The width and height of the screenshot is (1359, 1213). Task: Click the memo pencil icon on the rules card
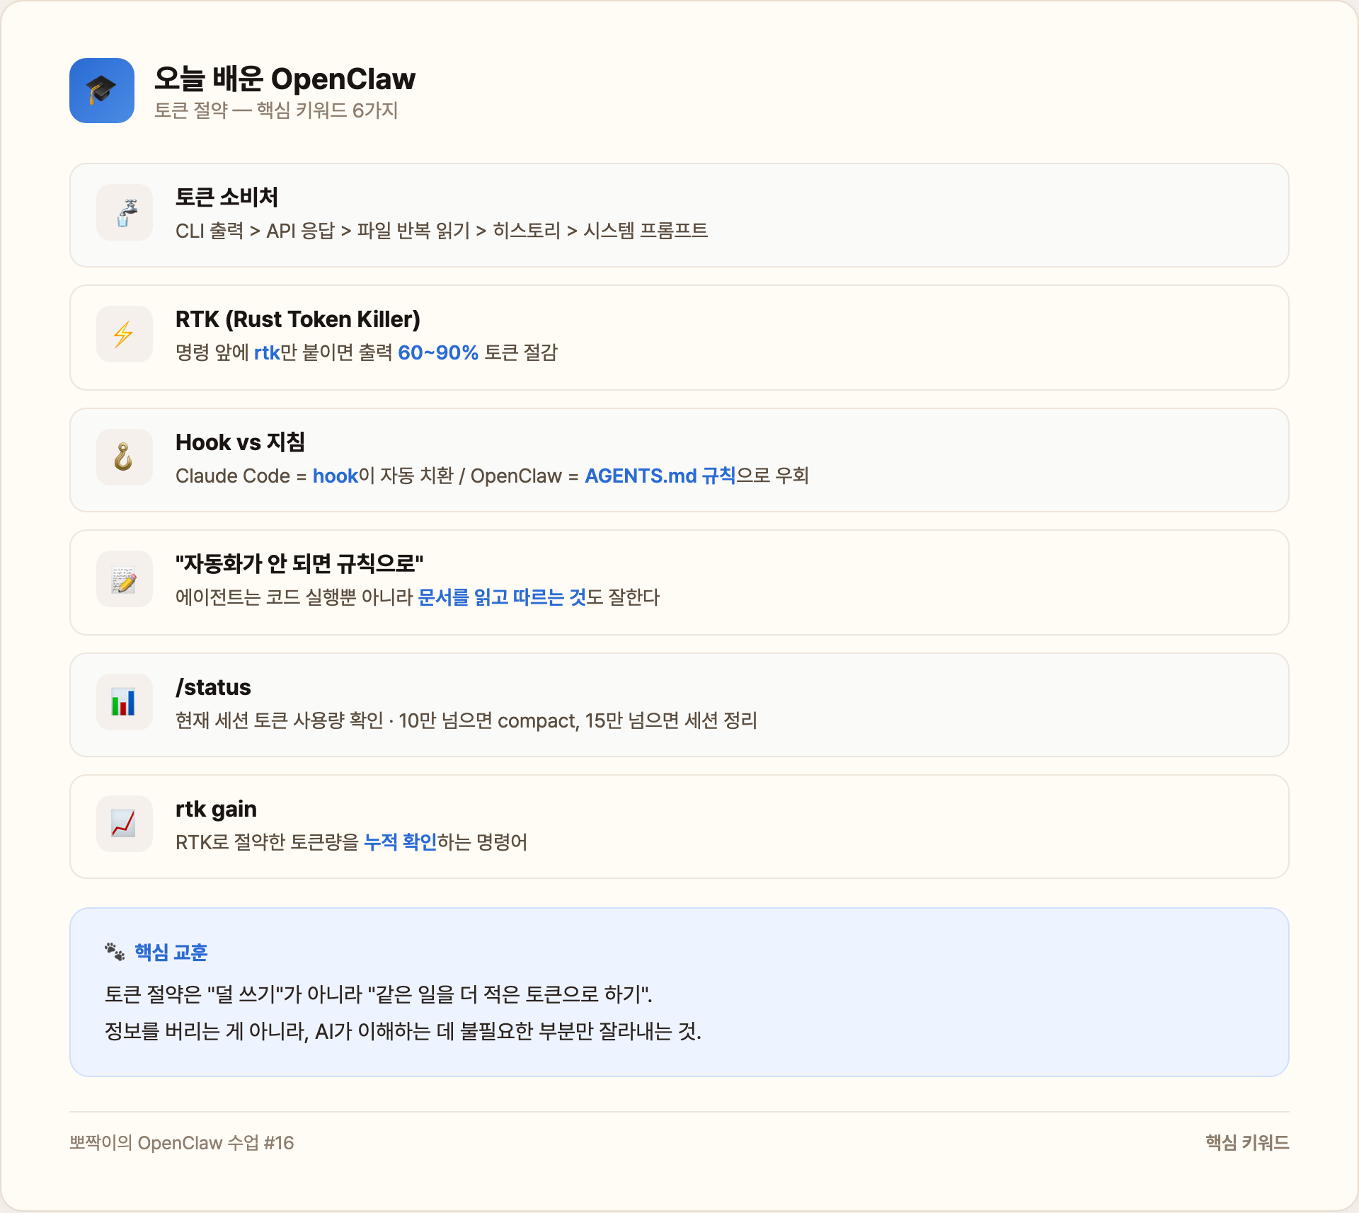124,579
